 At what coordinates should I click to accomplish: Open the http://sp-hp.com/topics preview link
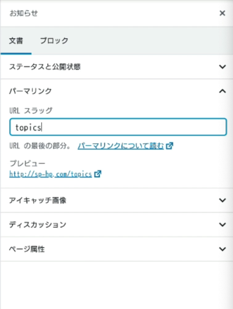coord(51,174)
